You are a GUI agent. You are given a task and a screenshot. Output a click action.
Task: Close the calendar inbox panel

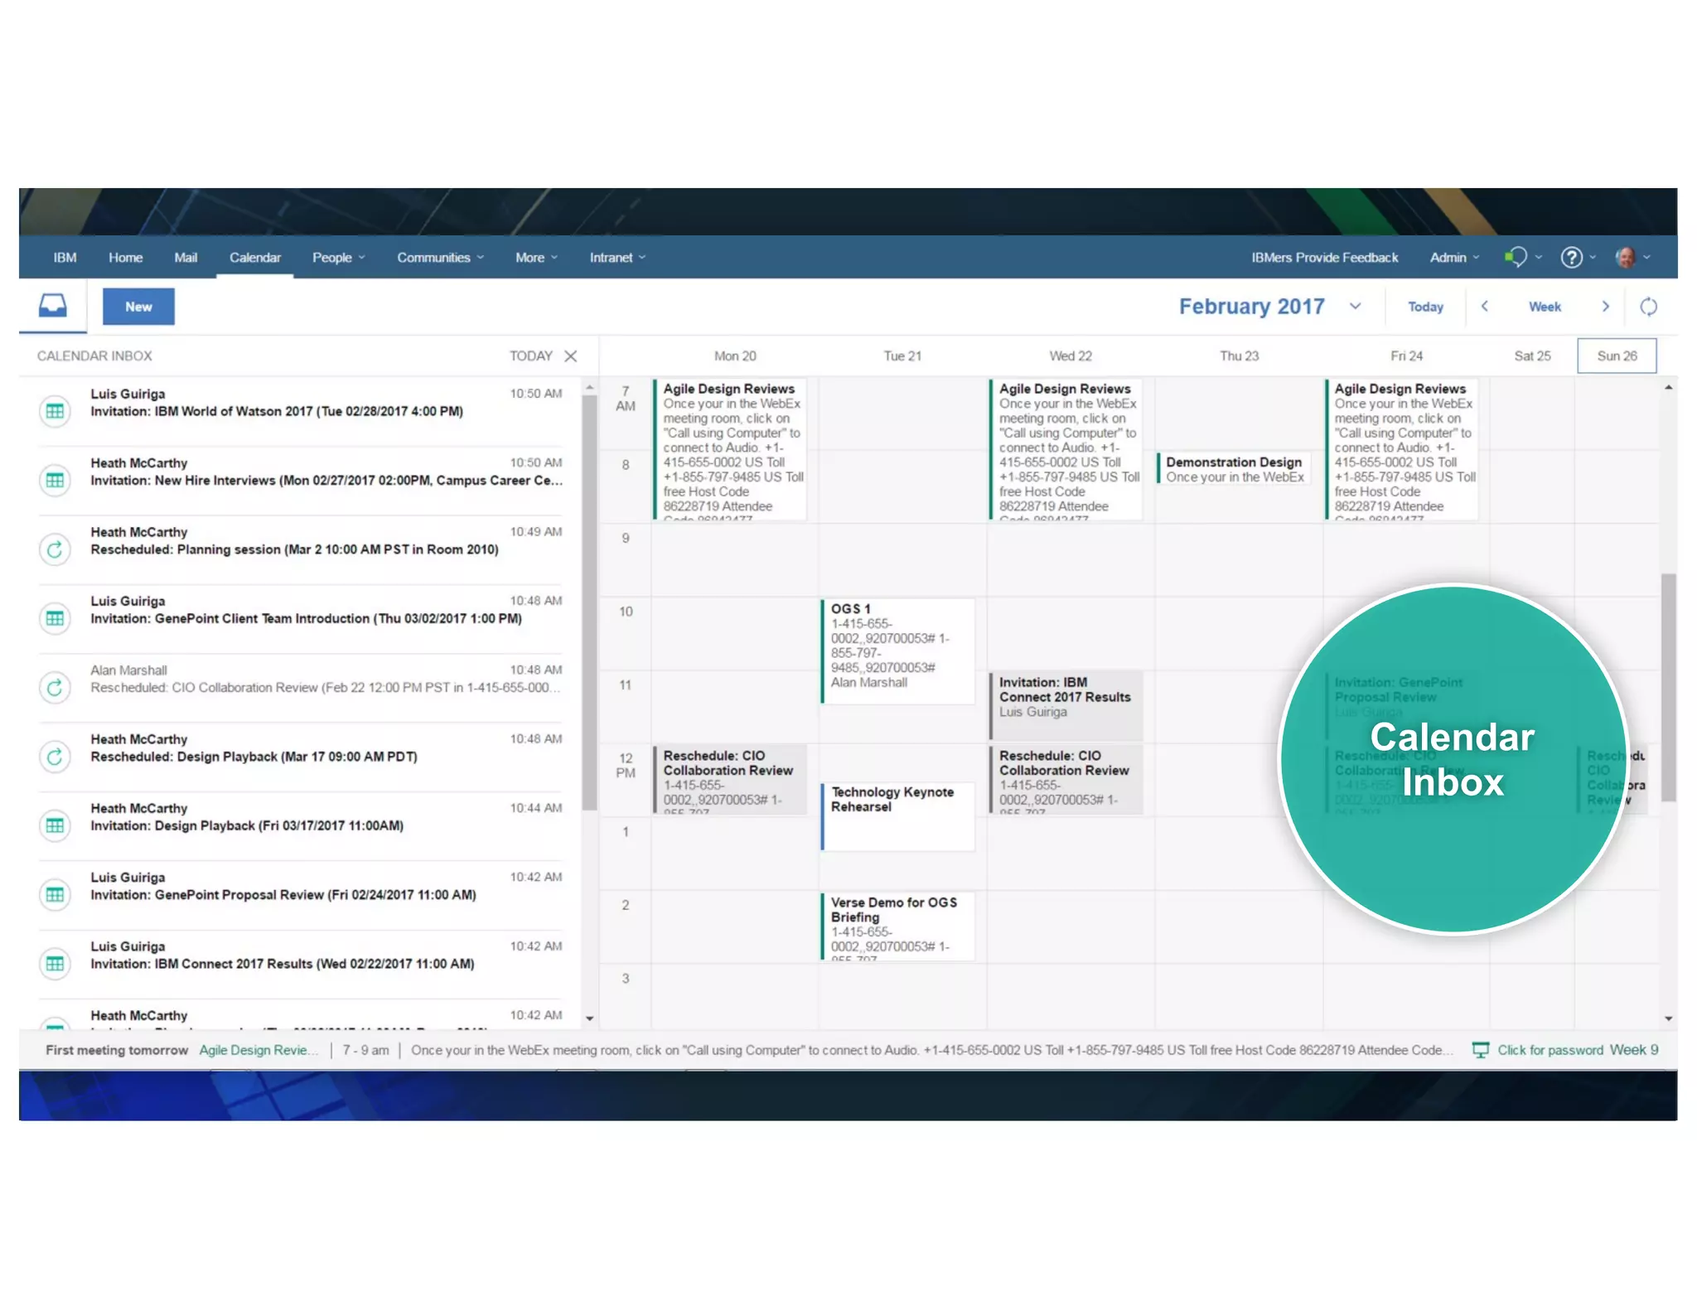[571, 356]
